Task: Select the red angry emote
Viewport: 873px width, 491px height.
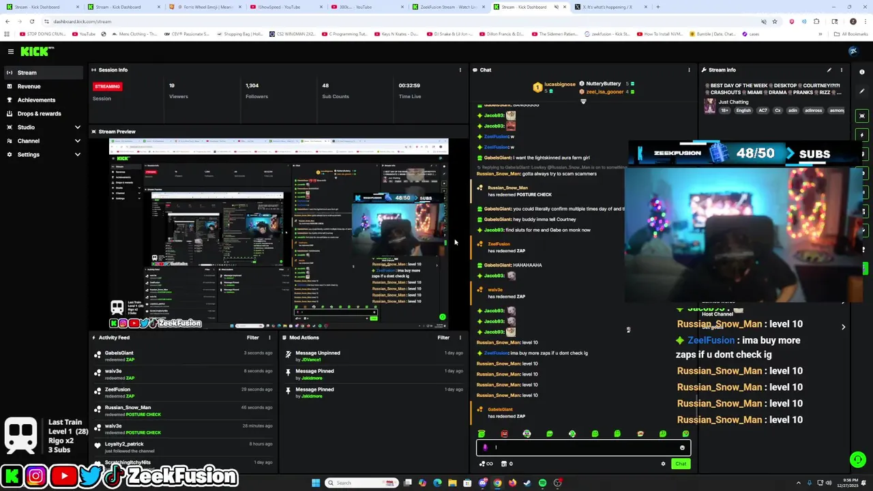Action: (x=504, y=434)
